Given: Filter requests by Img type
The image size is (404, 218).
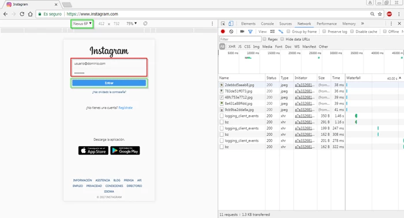Looking at the screenshot, I should 256,47.
